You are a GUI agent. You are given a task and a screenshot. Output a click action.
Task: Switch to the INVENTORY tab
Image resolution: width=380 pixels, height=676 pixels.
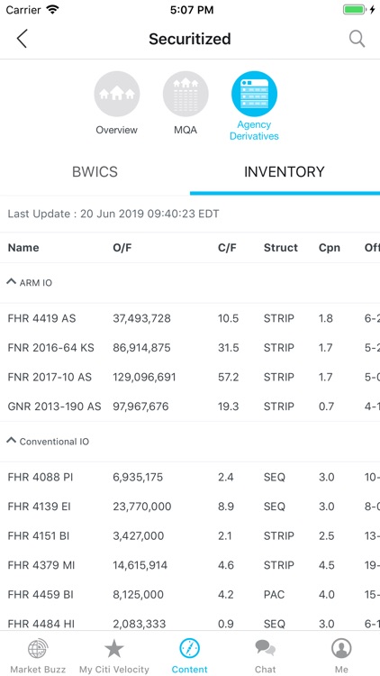point(285,171)
